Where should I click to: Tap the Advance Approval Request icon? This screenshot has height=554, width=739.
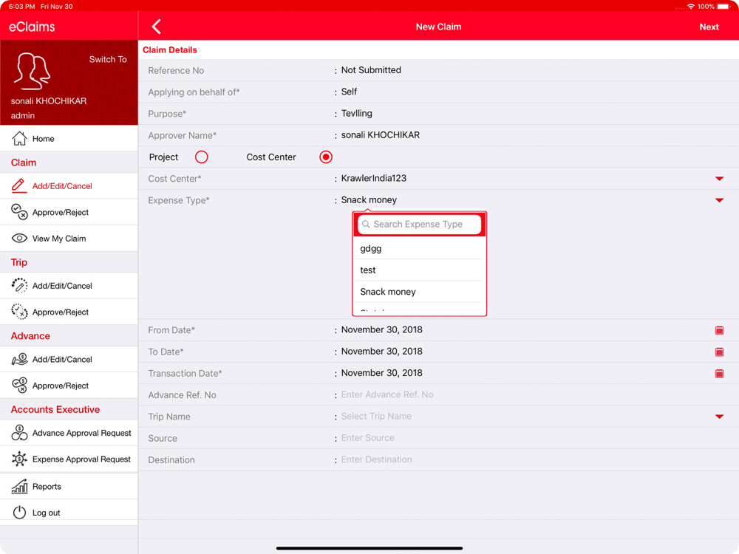click(19, 432)
